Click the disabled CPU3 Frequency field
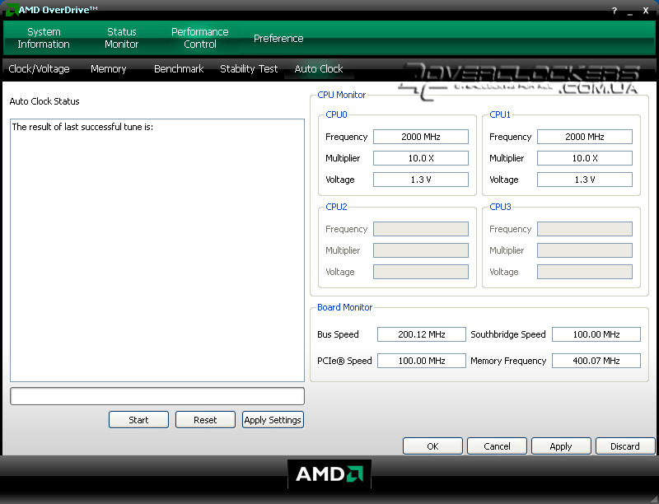The width and height of the screenshot is (659, 504). (585, 229)
